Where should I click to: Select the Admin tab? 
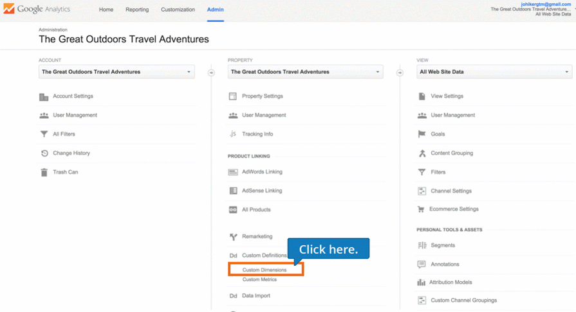(x=215, y=10)
